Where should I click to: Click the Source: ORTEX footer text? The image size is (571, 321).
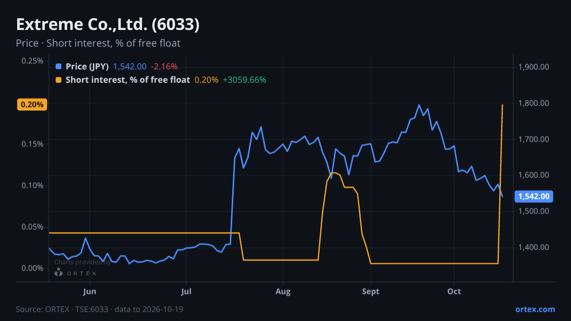(x=99, y=309)
